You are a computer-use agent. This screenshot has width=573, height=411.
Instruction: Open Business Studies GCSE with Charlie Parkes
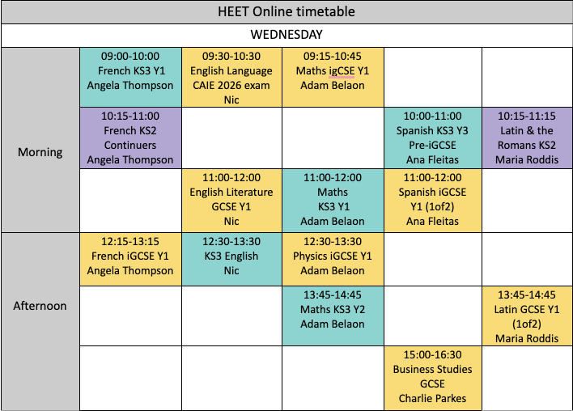432,376
